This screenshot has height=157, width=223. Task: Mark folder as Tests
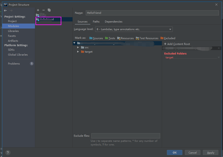tap(110, 38)
